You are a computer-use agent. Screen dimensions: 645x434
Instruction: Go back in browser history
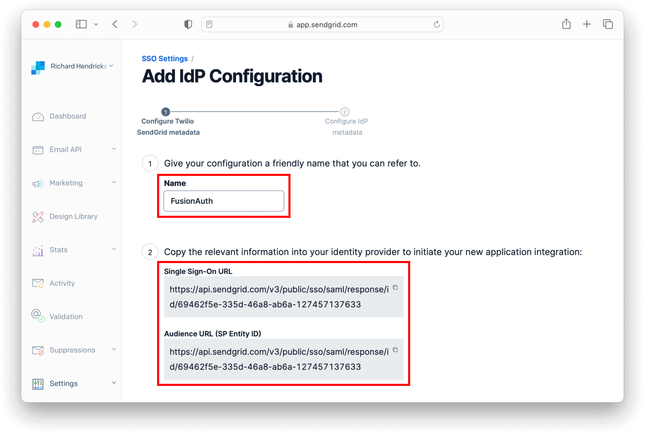[x=115, y=24]
